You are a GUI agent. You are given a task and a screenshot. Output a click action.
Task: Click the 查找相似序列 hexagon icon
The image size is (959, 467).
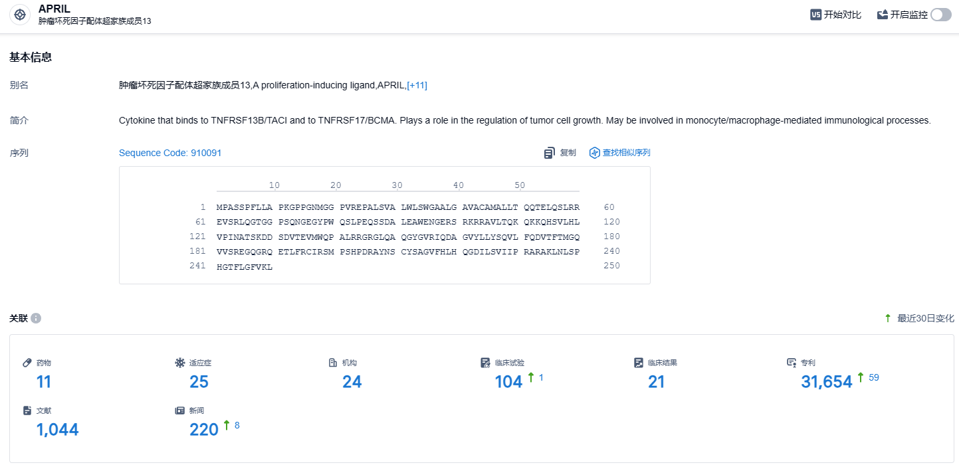point(595,153)
